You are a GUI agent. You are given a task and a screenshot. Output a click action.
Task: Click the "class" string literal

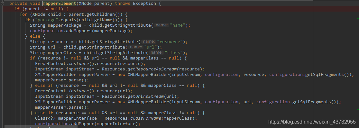pyautogui.click(x=173, y=53)
